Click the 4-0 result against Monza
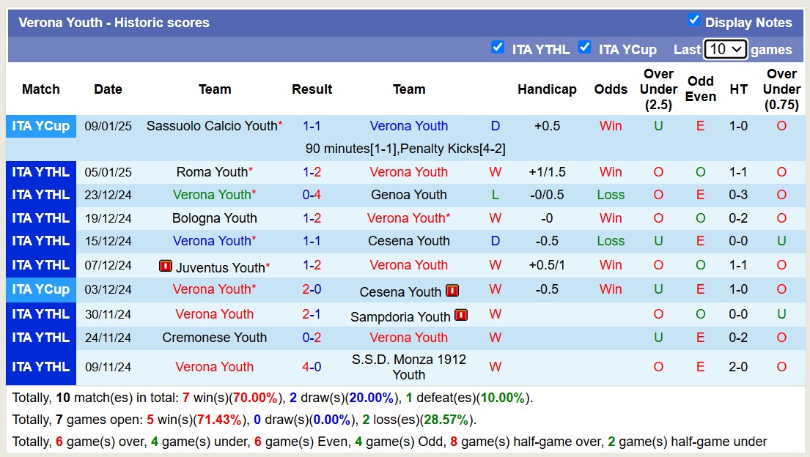This screenshot has width=810, height=457. [x=312, y=367]
